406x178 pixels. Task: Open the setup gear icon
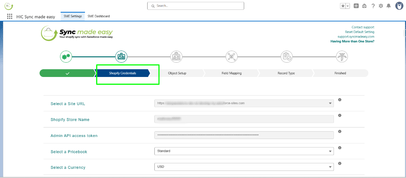click(380, 6)
